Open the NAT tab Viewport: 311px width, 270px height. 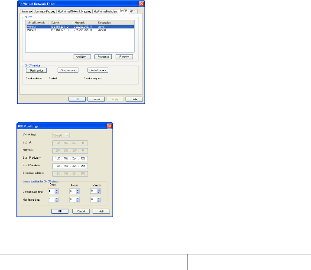pyautogui.click(x=133, y=11)
